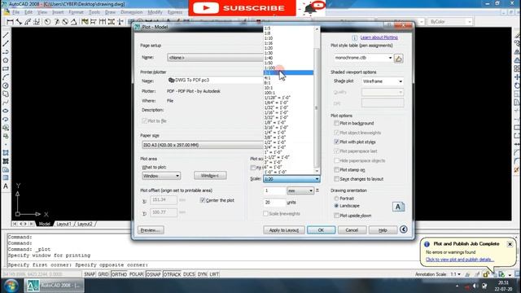The image size is (521, 293).
Task: Open the page setup Name dropdown
Action: (215, 58)
